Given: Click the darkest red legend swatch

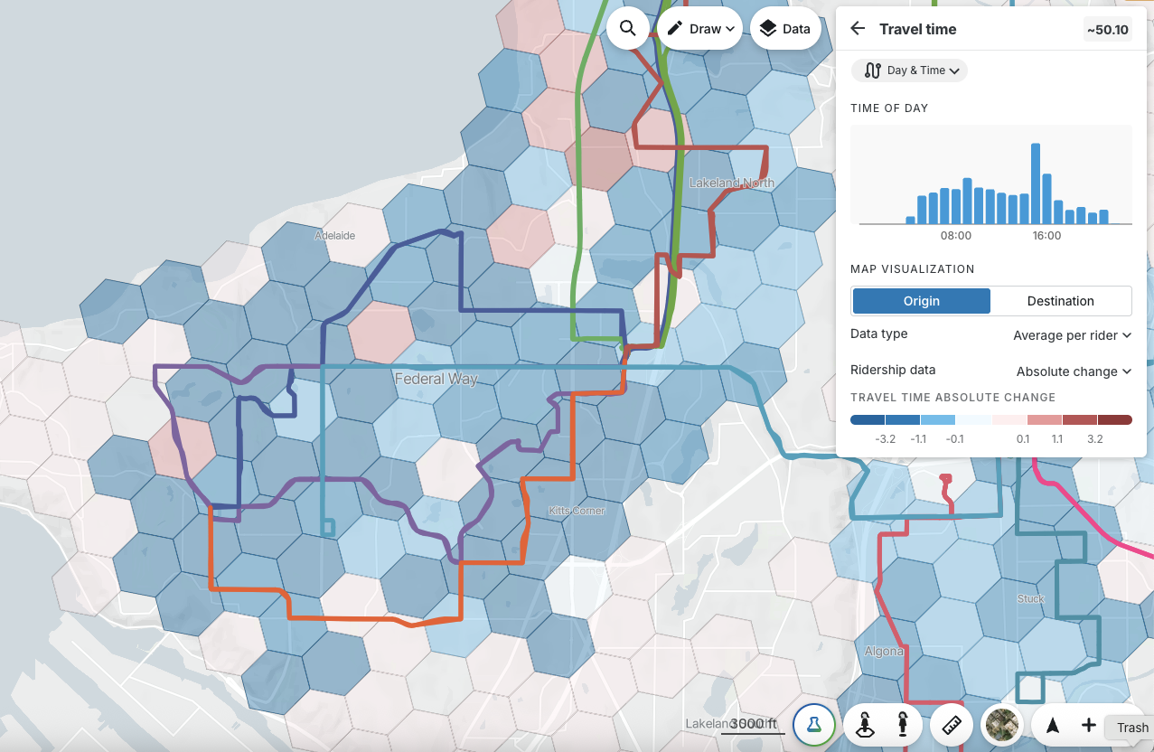Looking at the screenshot, I should [1114, 420].
